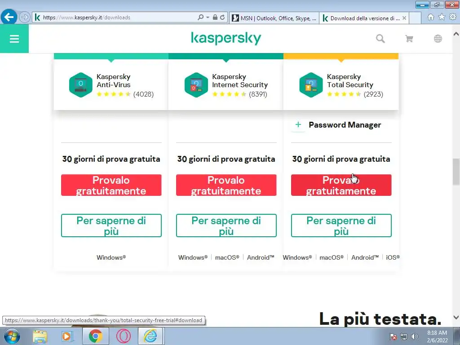
Task: Open the media player taskbar icon
Action: pyautogui.click(x=66, y=336)
